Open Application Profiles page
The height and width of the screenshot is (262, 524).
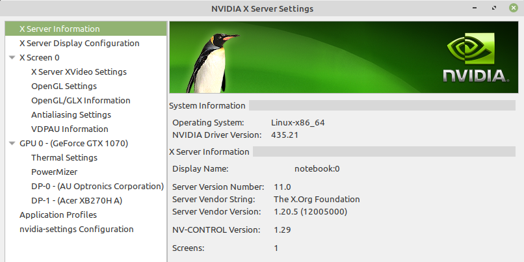(58, 215)
